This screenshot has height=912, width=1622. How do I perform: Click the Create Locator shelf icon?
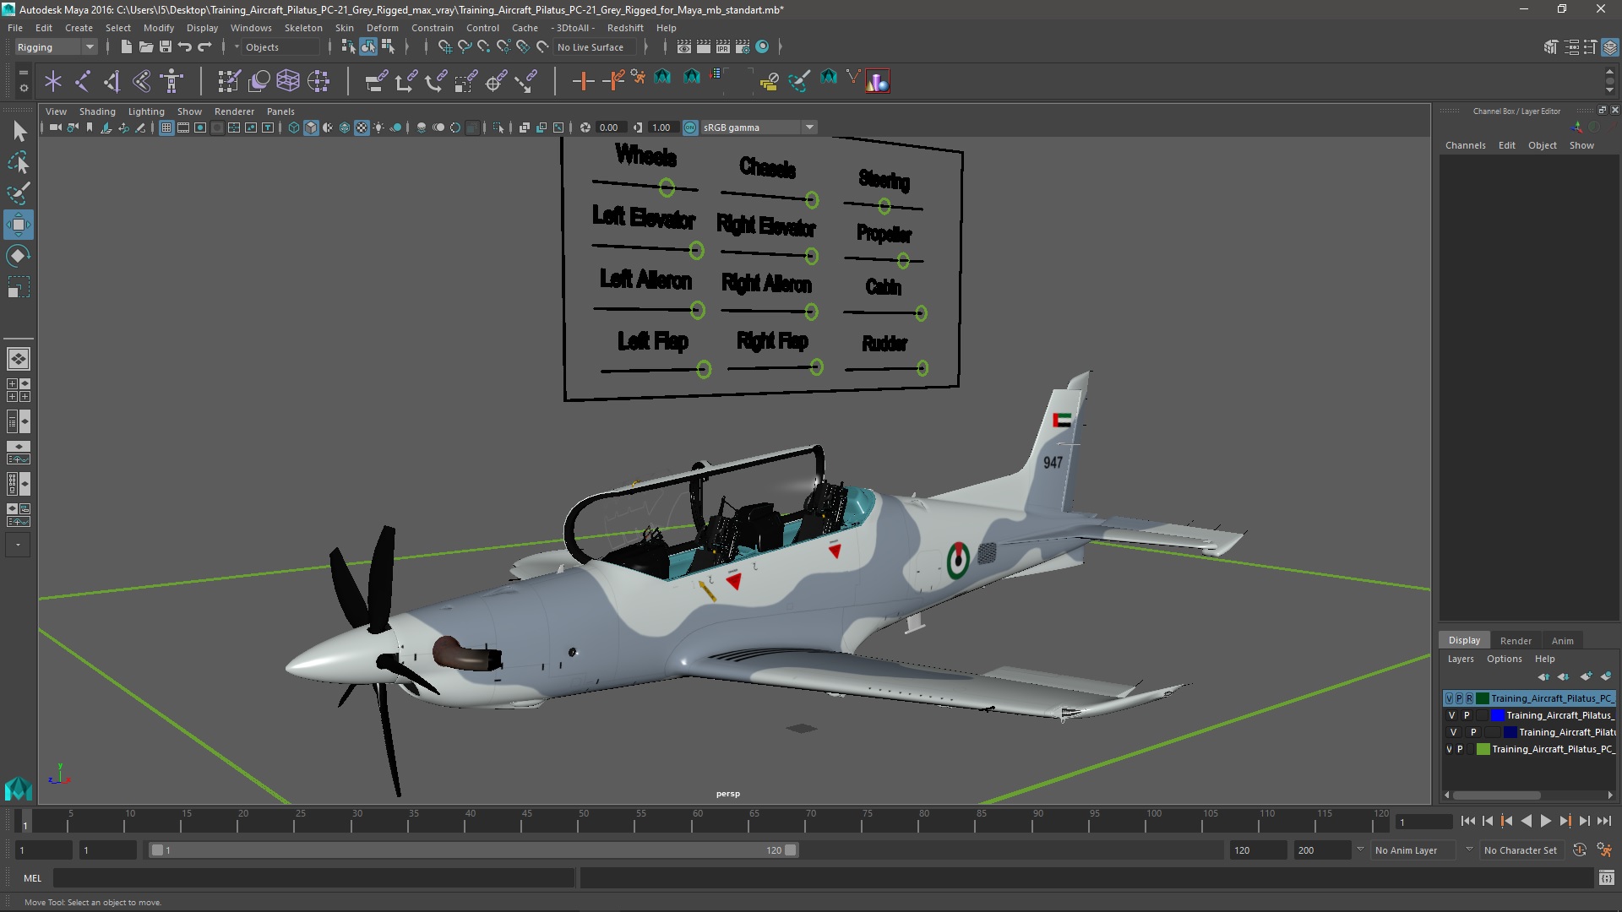pos(53,81)
